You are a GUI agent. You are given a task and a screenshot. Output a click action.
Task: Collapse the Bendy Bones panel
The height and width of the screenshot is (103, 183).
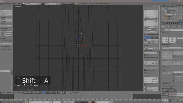click(x=167, y=45)
